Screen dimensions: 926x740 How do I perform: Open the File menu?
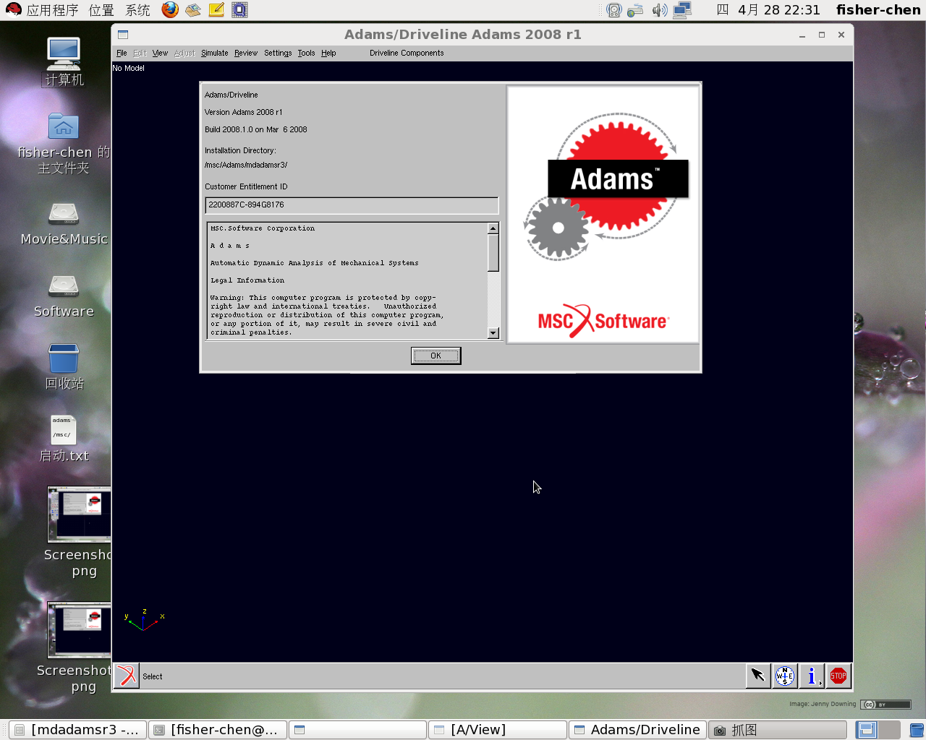122,53
